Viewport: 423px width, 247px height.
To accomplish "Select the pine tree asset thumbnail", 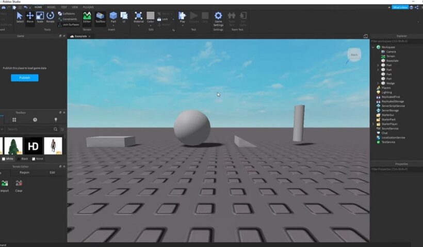I will (13, 146).
